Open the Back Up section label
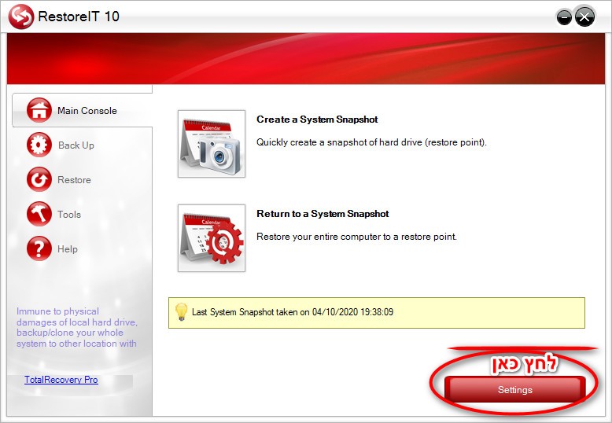Viewport: 612px width, 423px height. click(x=76, y=145)
